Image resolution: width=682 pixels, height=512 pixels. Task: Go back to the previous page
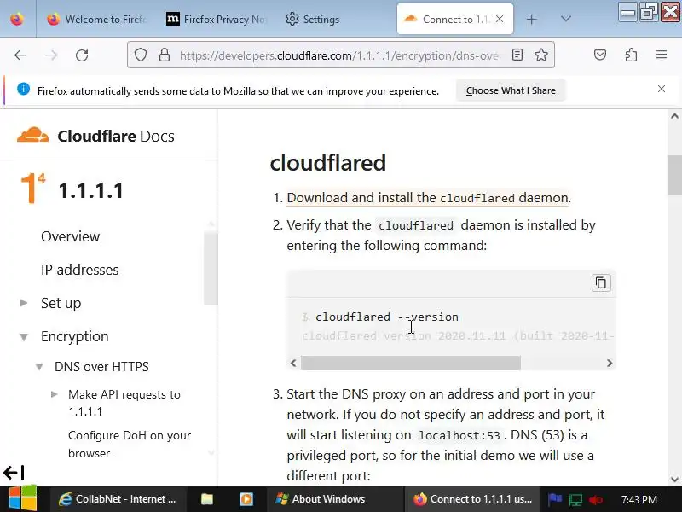tap(20, 55)
